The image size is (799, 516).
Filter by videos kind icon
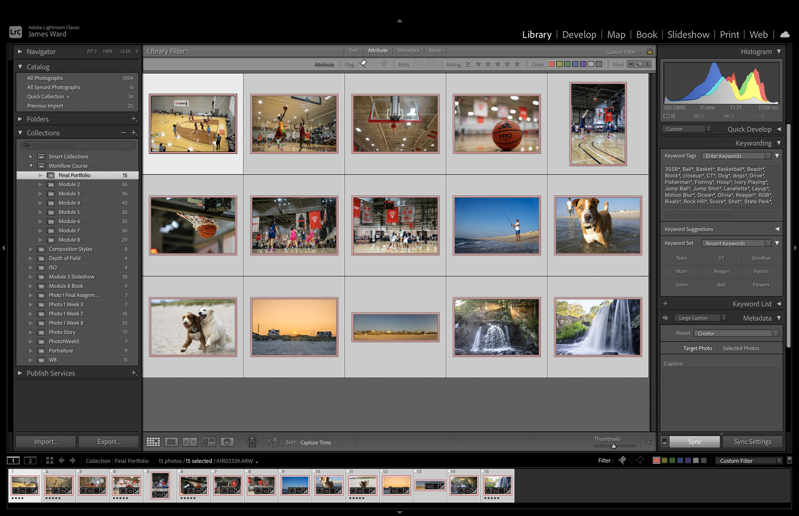pyautogui.click(x=648, y=64)
